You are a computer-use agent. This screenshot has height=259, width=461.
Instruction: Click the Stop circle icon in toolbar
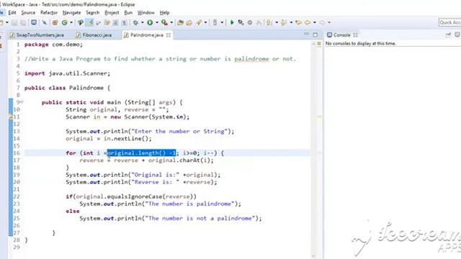pos(250,22)
